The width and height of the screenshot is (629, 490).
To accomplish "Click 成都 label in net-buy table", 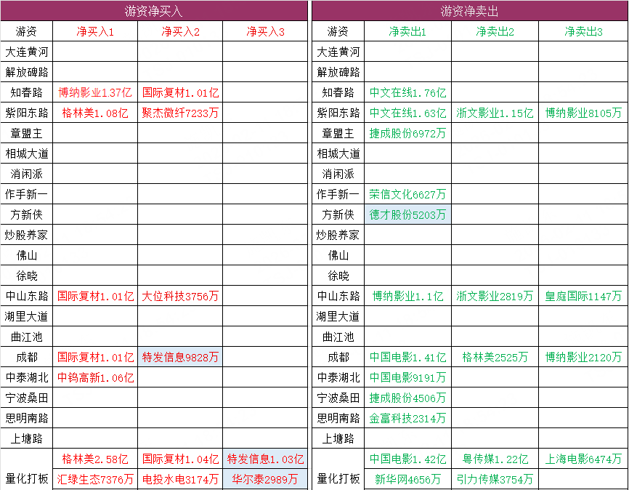I will click(26, 357).
